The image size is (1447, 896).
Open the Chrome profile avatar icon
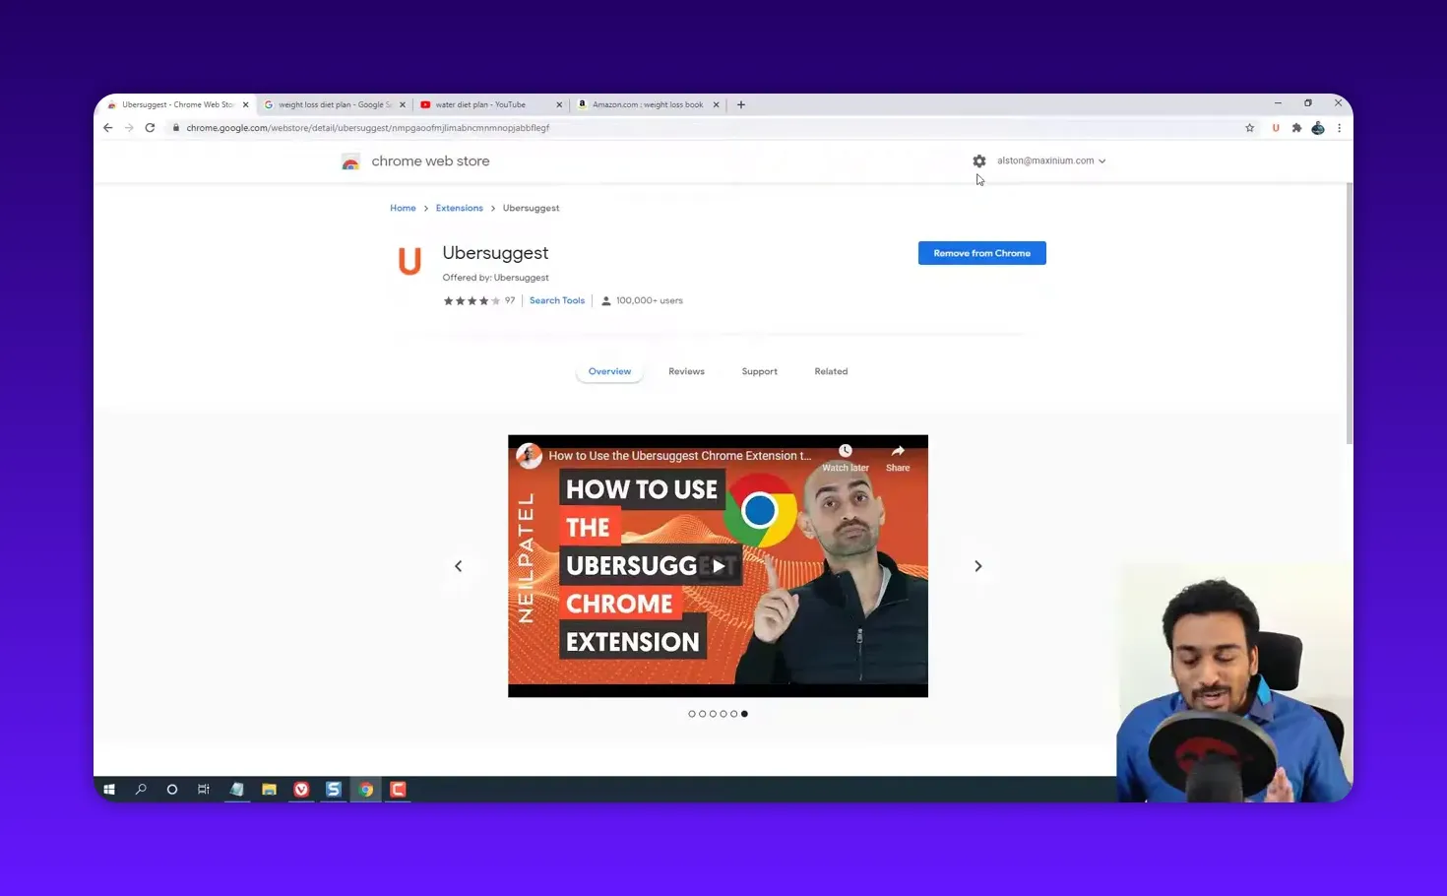tap(1318, 127)
